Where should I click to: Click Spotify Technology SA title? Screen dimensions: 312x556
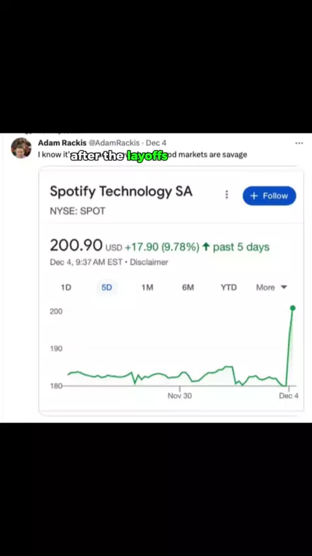pos(121,191)
